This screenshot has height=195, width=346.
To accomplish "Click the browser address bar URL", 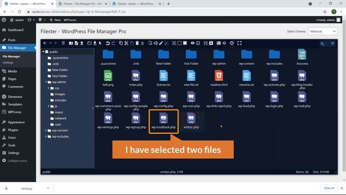I will point(78,12).
